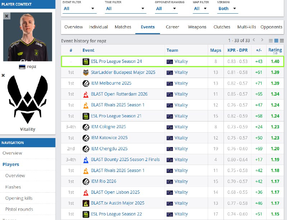Sort the table by the Maps column

click(216, 50)
